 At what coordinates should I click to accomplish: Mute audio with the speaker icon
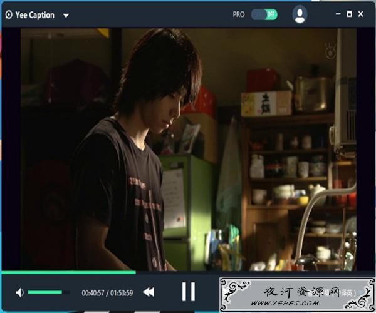point(19,292)
